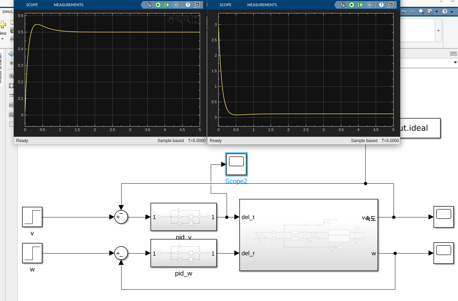Click Step Forward in left scope toolbar

167,5
